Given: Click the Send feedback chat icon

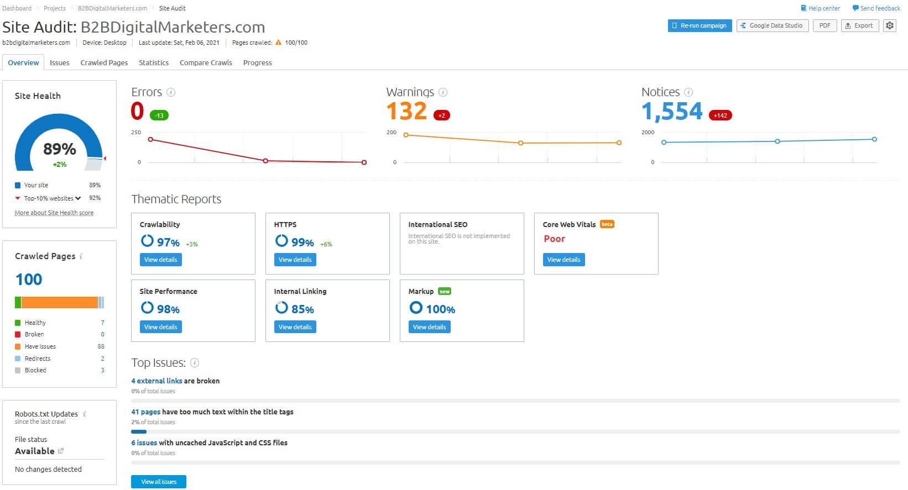Looking at the screenshot, I should coord(855,8).
